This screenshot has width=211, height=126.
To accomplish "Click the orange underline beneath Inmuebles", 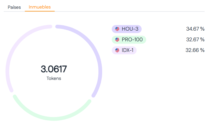I will (x=40, y=11).
